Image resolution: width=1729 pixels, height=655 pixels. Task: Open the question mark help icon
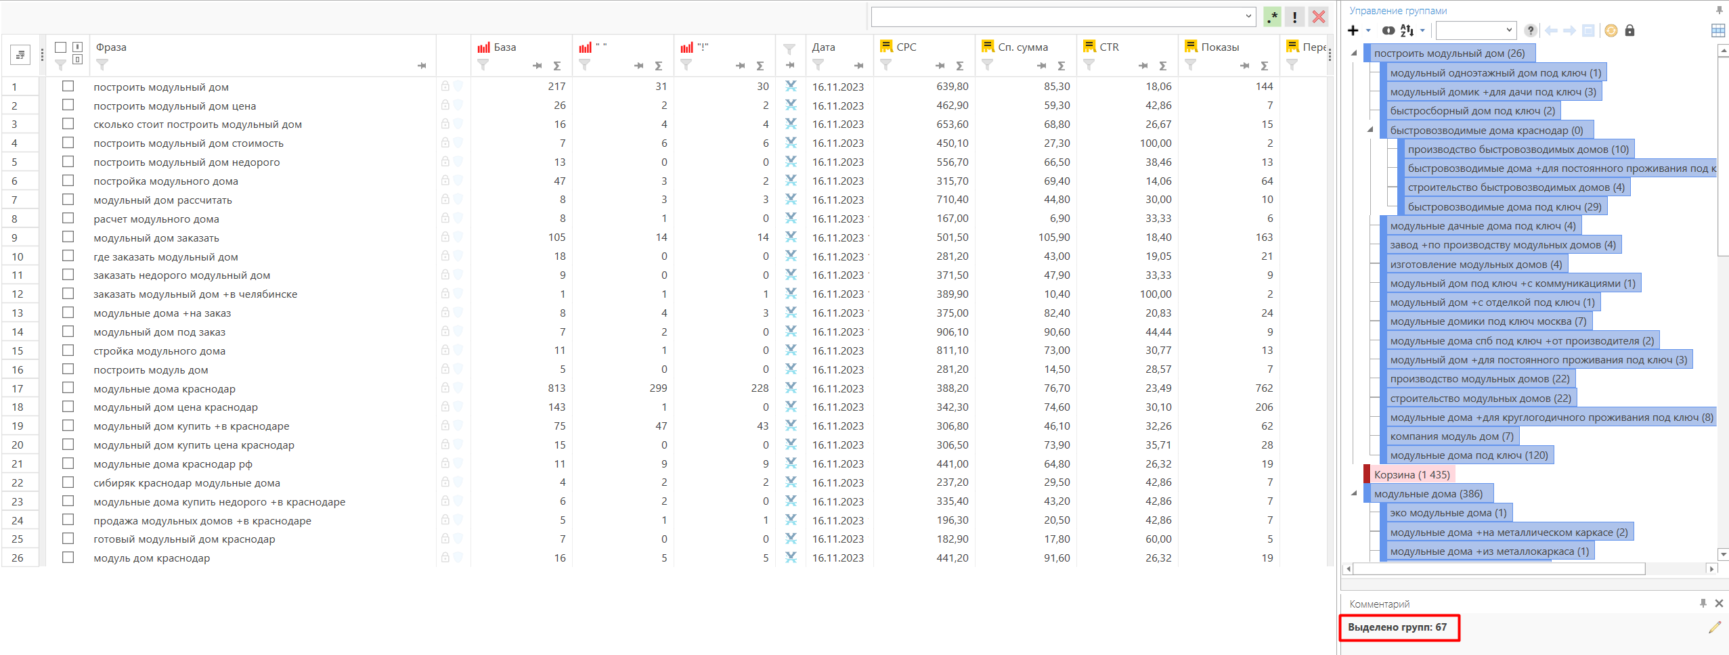(1530, 30)
